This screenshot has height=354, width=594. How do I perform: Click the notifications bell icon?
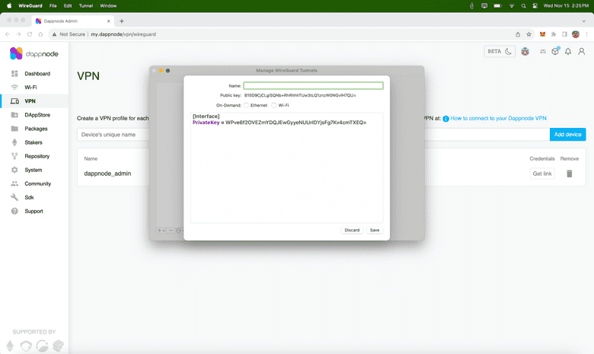point(567,52)
